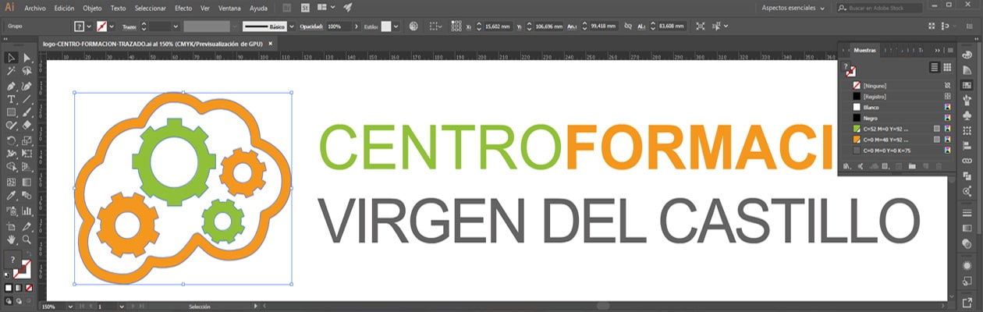Set fill or stroke to None in toolbar

tap(27, 288)
